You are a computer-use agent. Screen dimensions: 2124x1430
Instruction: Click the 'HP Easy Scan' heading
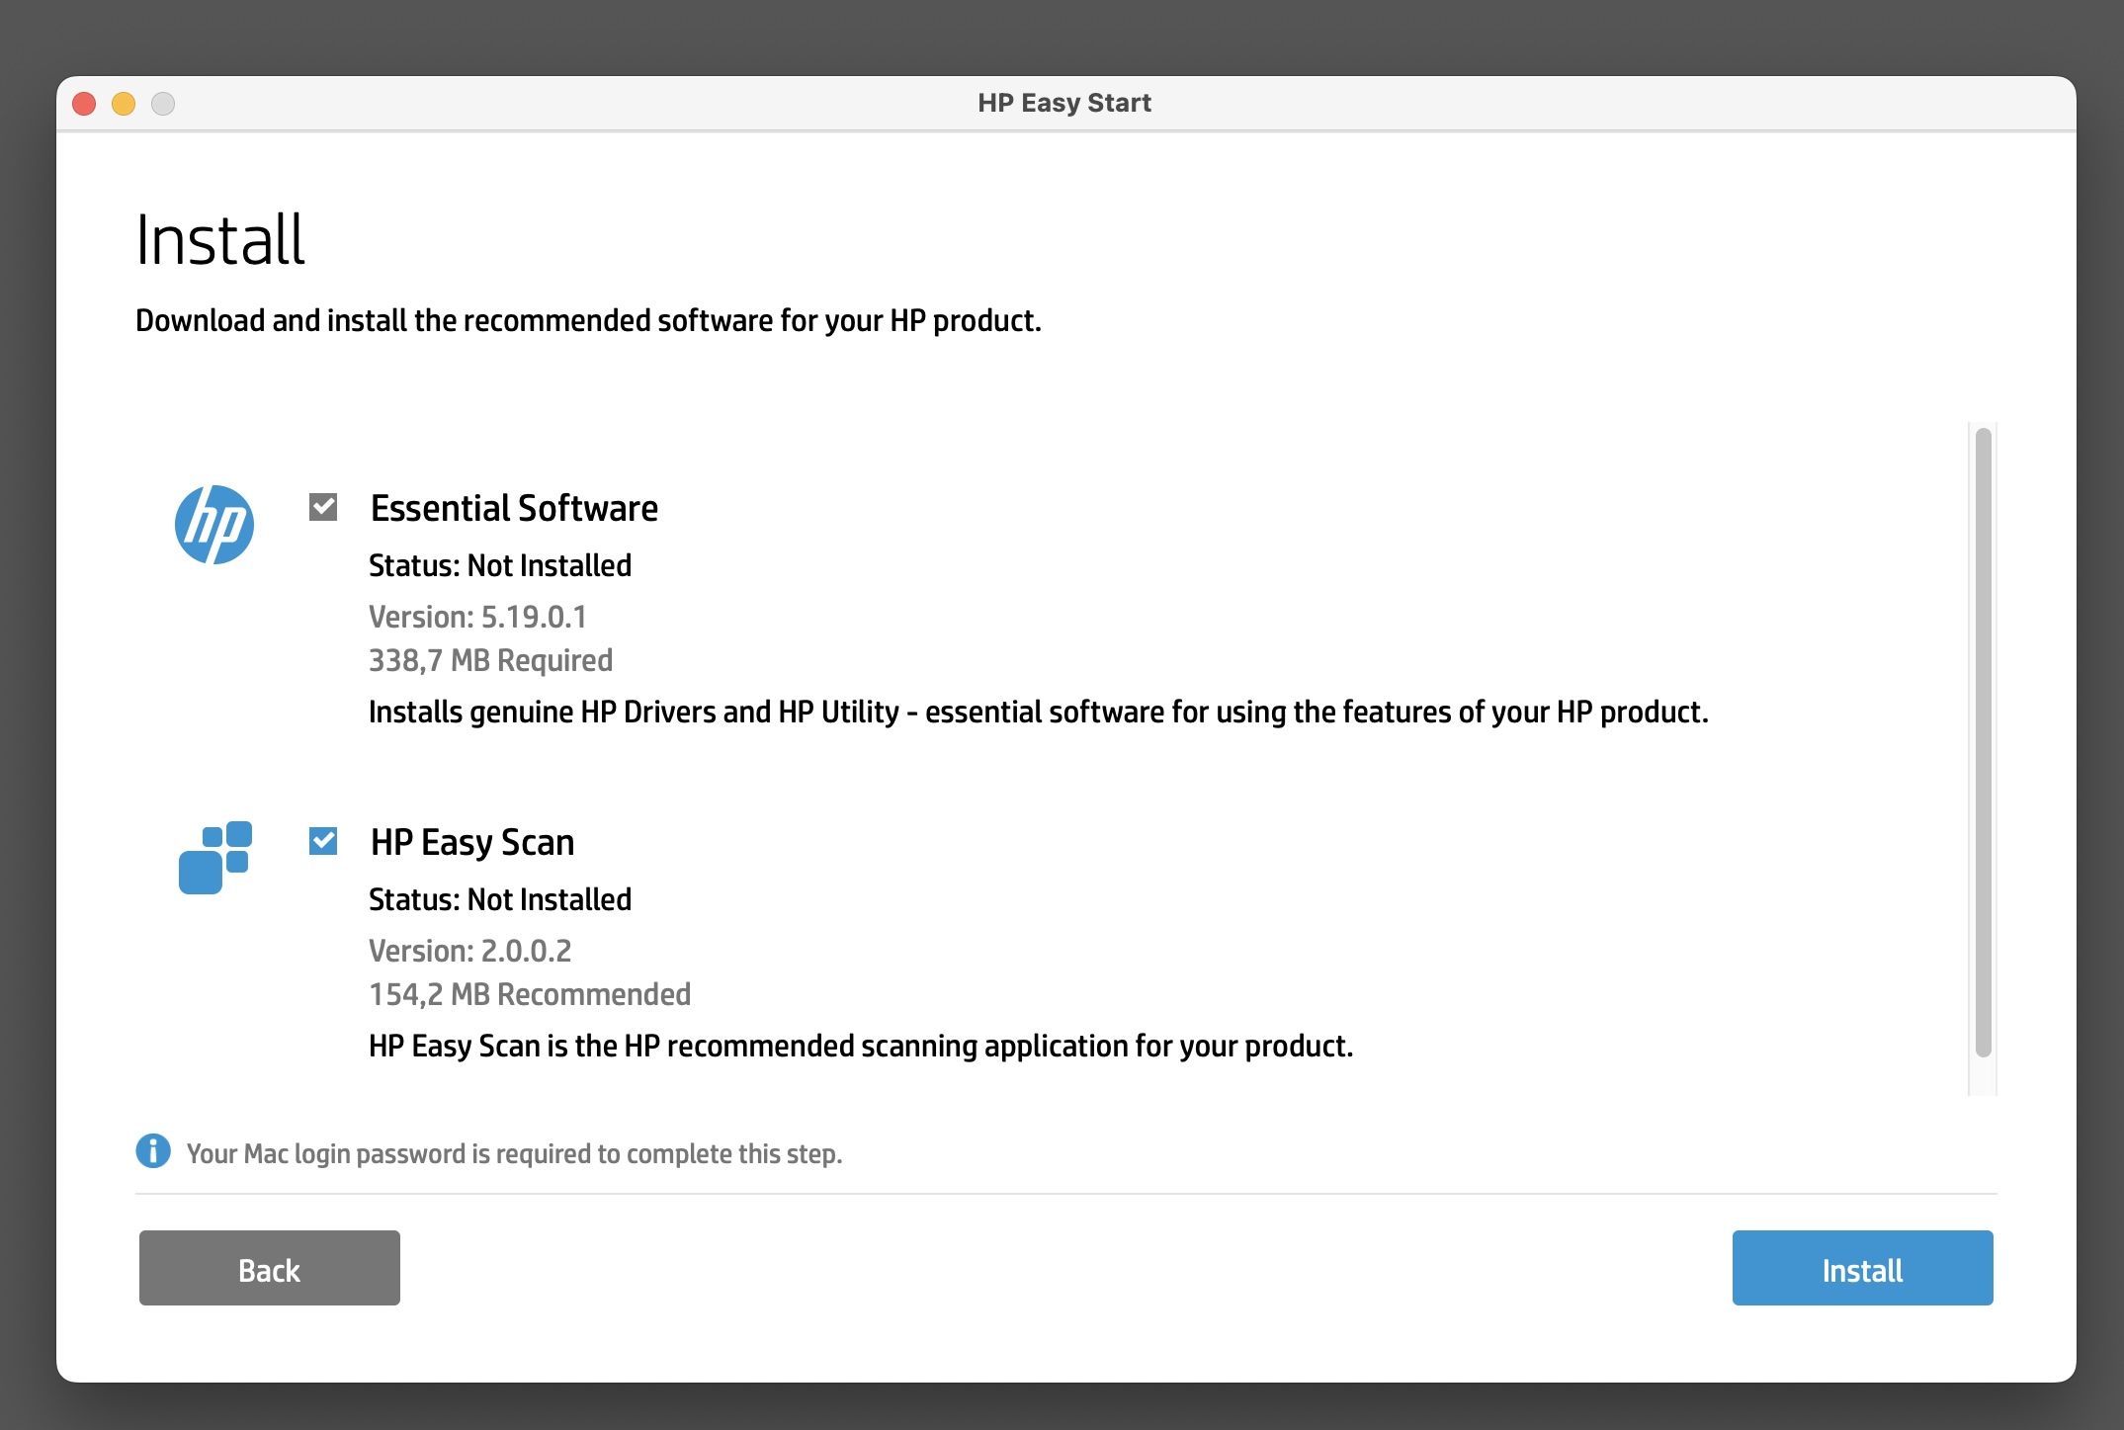click(472, 843)
